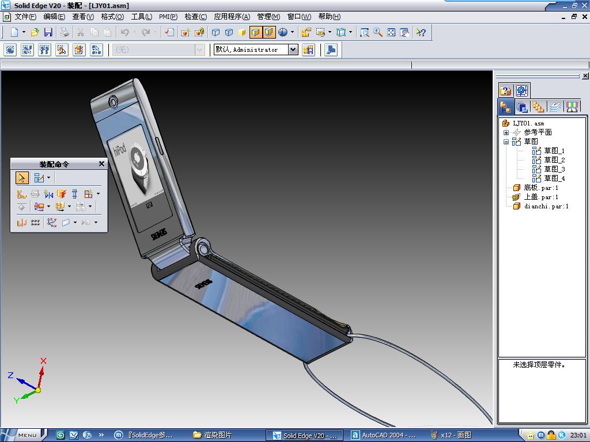Open the 检查(C) menu

pyautogui.click(x=195, y=17)
